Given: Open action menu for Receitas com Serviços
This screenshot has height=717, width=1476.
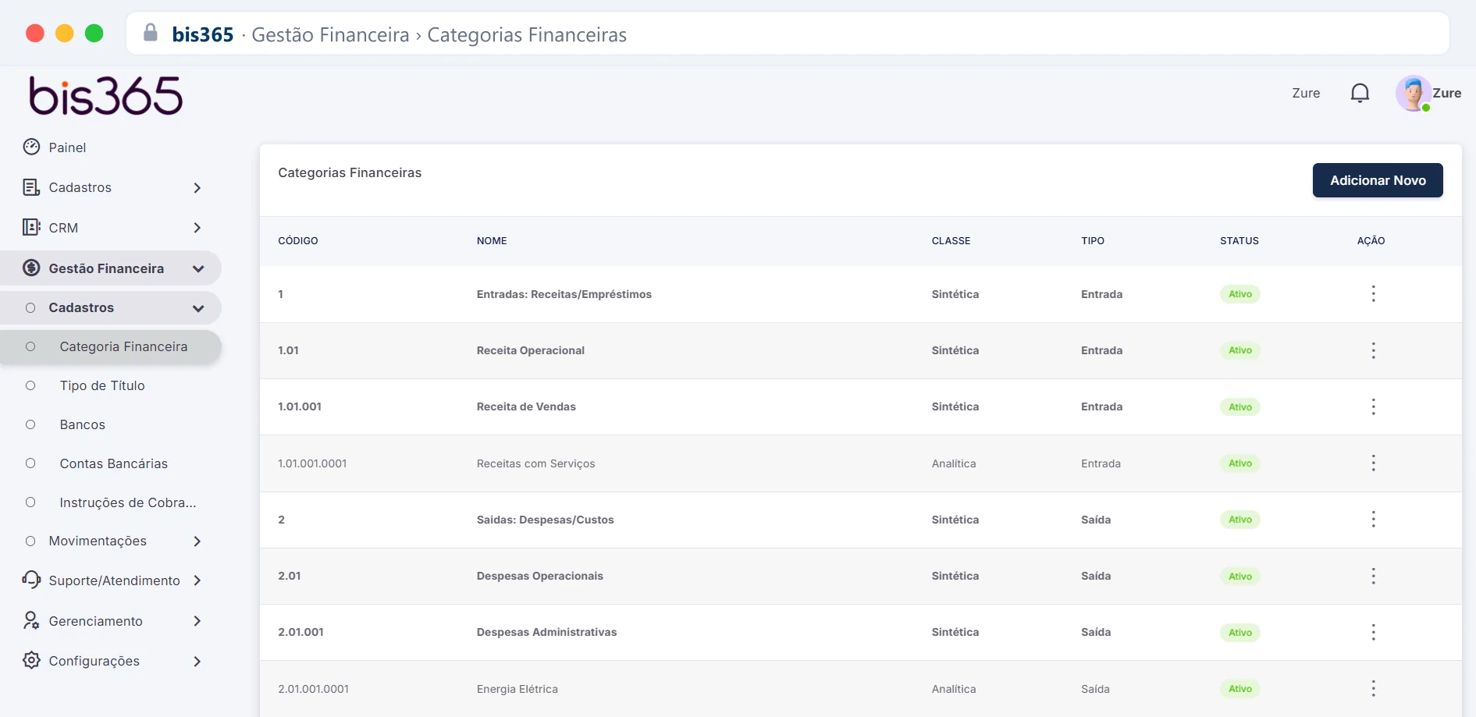Looking at the screenshot, I should tap(1374, 463).
